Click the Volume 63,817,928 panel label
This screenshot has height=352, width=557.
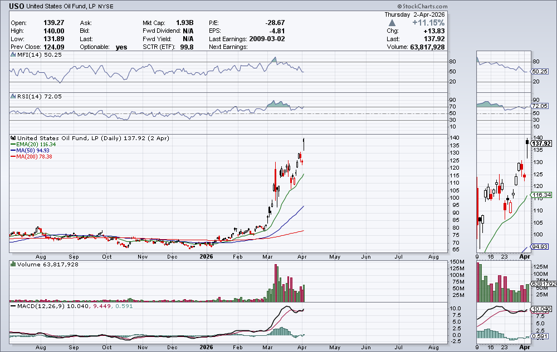coord(47,264)
